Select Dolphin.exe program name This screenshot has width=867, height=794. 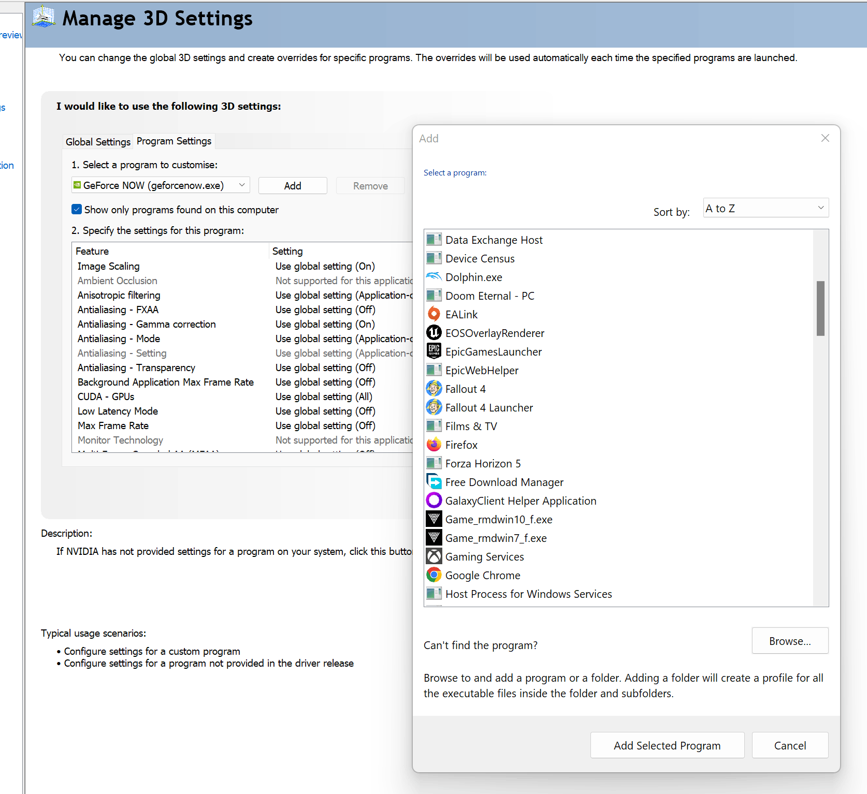(474, 277)
